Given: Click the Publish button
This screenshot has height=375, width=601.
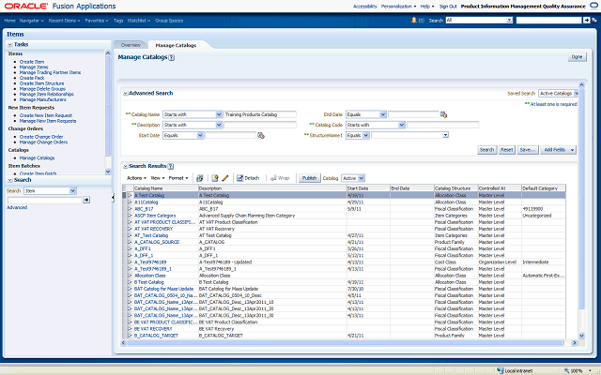Looking at the screenshot, I should coord(309,177).
